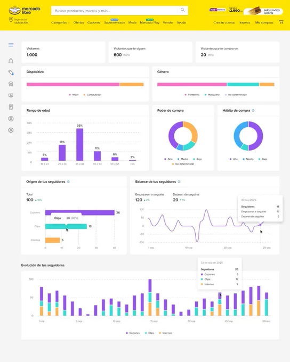Click the billing document sidebar icon
Image resolution: width=290 pixels, height=362 pixels.
[11, 107]
